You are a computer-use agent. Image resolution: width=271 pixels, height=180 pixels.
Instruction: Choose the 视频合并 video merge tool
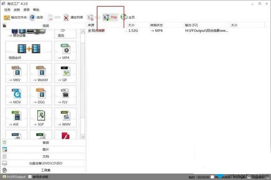[28, 51]
